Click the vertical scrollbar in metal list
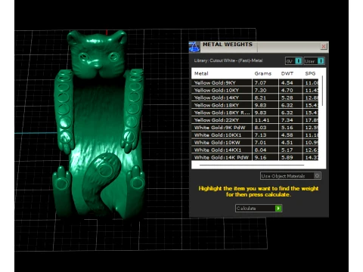363x272 pixels. [x=322, y=91]
